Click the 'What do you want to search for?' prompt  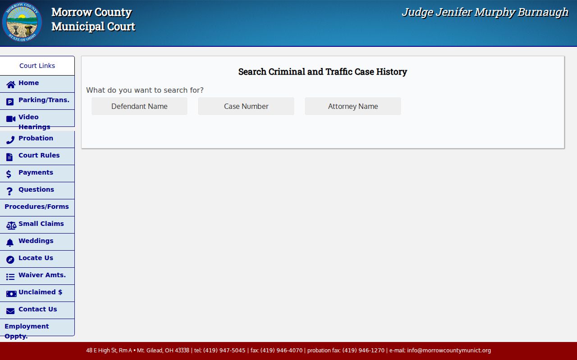click(145, 90)
